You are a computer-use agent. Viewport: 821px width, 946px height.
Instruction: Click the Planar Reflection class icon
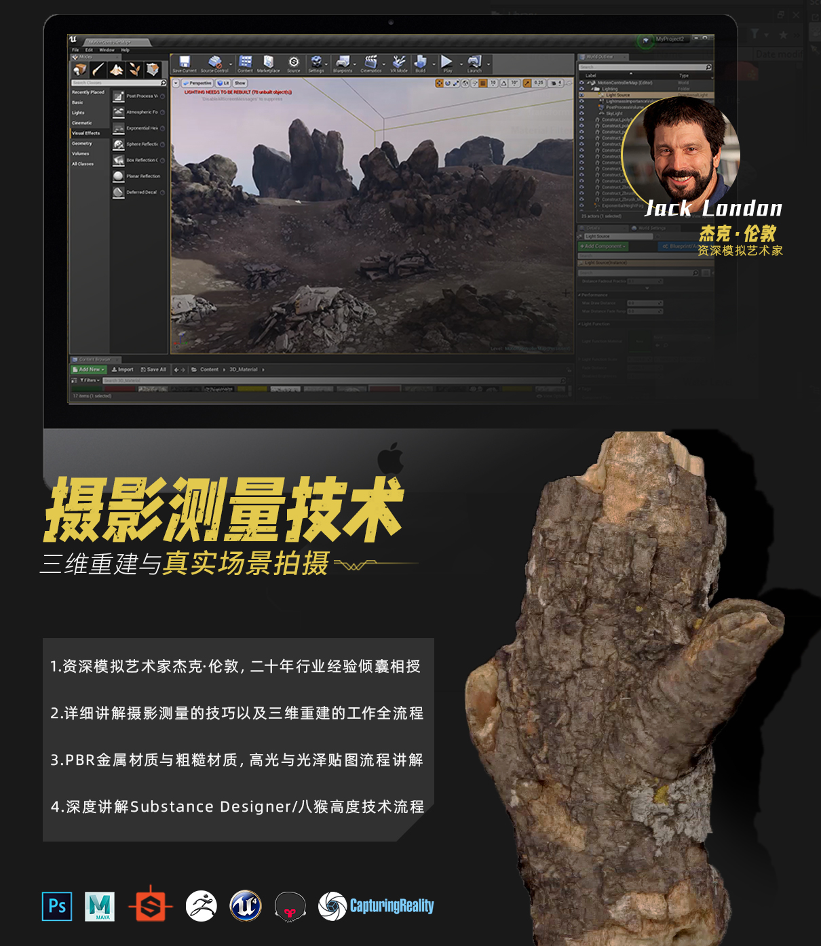coord(119,176)
